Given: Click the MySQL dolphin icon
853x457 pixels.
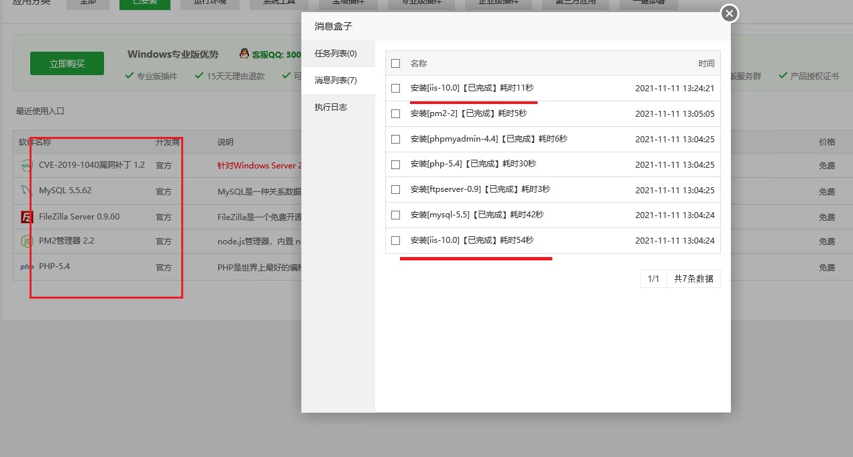Looking at the screenshot, I should pos(27,191).
